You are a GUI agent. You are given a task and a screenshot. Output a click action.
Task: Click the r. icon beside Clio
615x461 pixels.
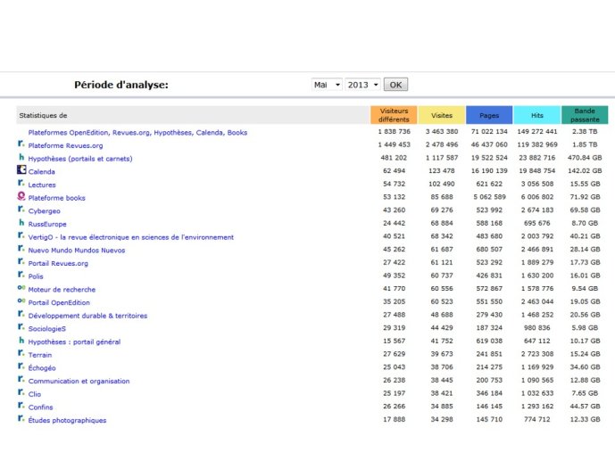(21, 392)
